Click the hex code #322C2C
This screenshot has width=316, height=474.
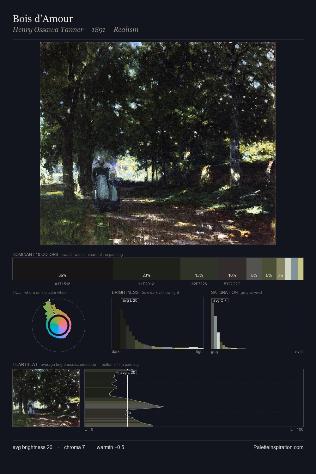(232, 284)
